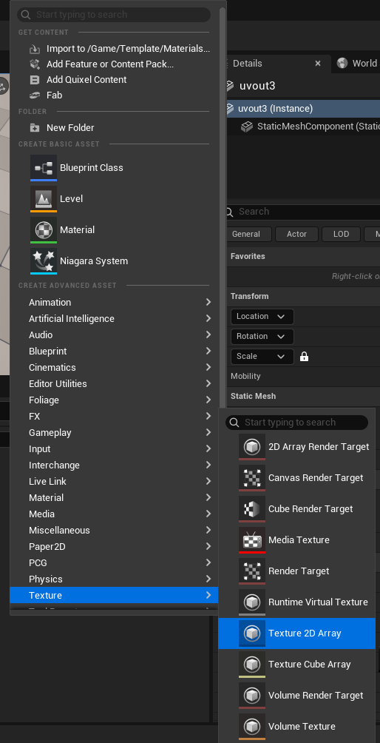The height and width of the screenshot is (743, 380).
Task: Open the Miscellaneous advanced asset category
Action: tap(114, 531)
